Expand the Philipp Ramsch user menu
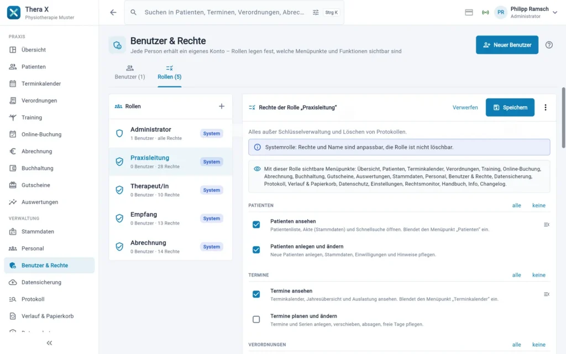Image resolution: width=566 pixels, height=354 pixels. (555, 12)
